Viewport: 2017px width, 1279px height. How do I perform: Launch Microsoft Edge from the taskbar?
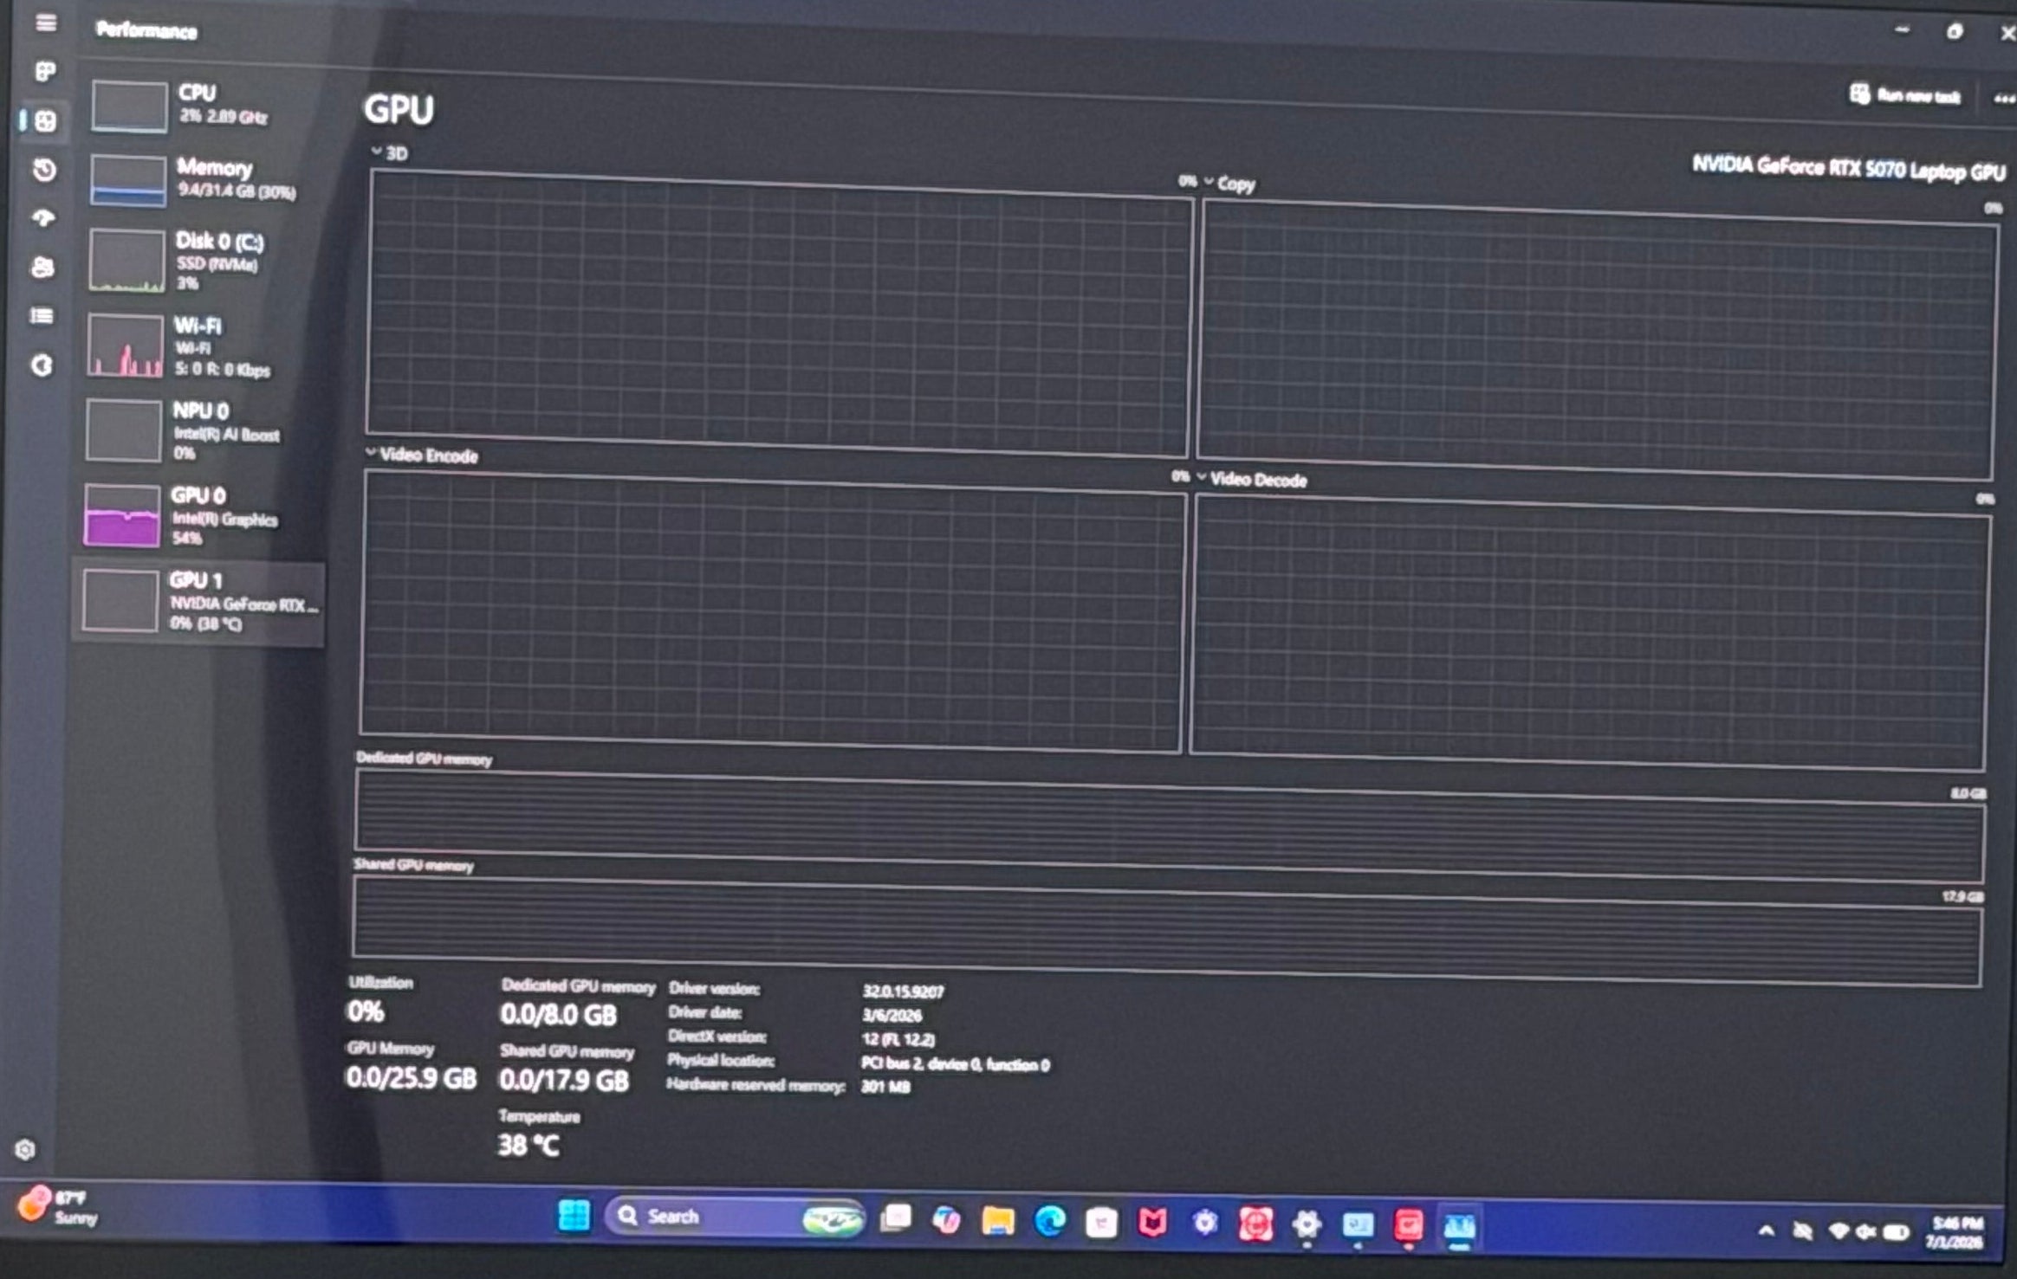(x=1049, y=1222)
